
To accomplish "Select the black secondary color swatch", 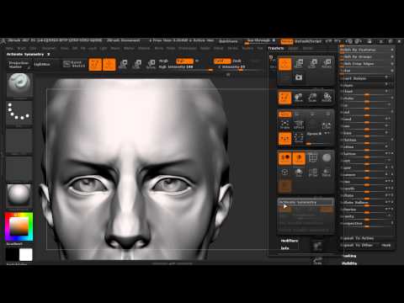I will pos(12,255).
